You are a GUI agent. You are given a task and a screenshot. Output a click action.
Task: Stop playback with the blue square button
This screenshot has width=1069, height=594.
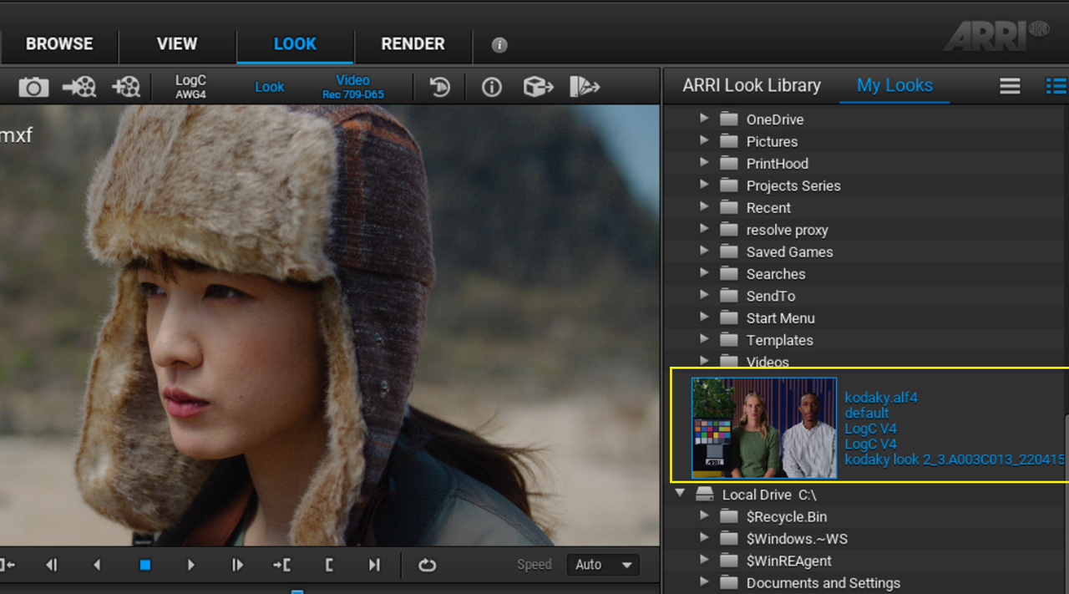coord(144,565)
